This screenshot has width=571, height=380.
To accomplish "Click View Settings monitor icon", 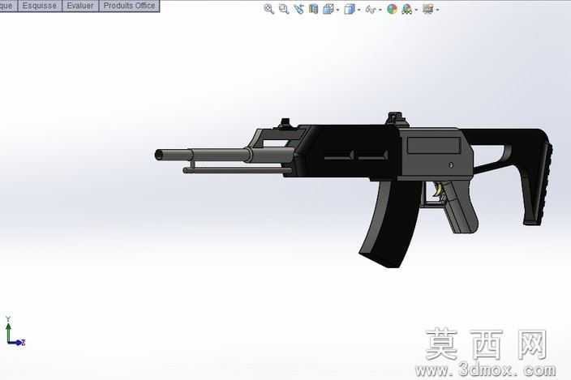I will pos(428,9).
